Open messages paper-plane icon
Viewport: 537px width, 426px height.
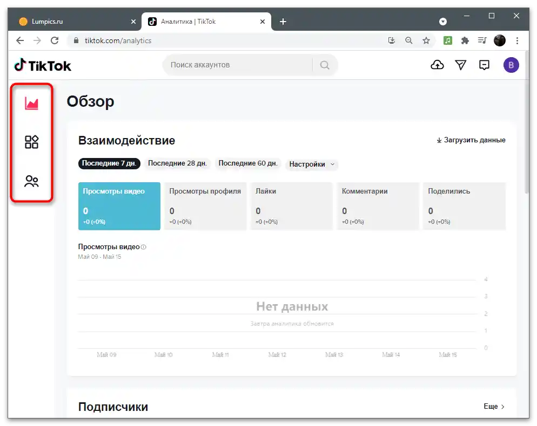pos(461,65)
